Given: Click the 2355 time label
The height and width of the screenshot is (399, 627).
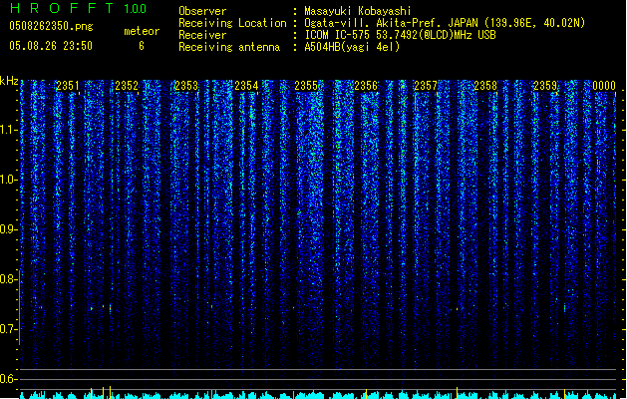Looking at the screenshot, I should 306,86.
